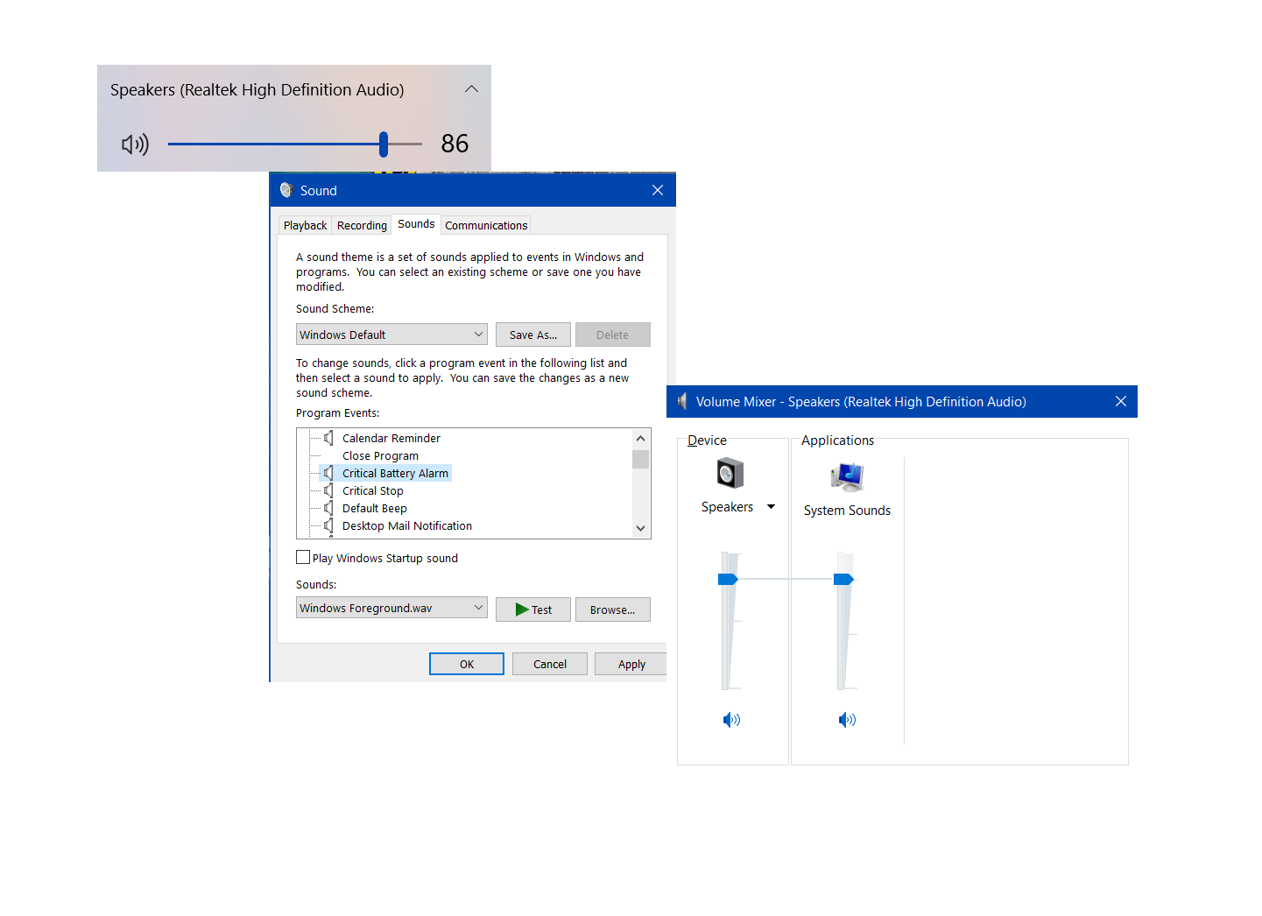This screenshot has height=916, width=1262.
Task: Select the Sounds tab
Action: (416, 224)
